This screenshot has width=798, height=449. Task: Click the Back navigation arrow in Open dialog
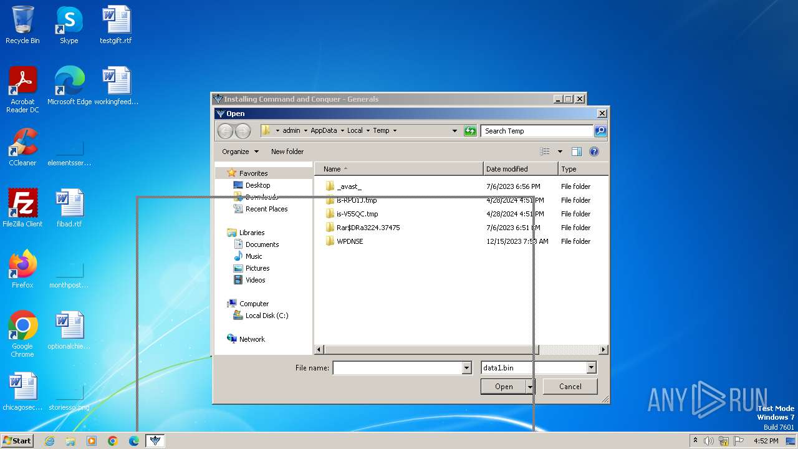tap(225, 131)
